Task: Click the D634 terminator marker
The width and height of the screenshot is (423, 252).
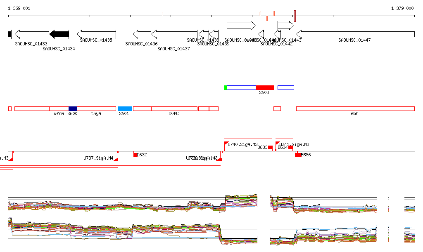Action: [x=290, y=148]
